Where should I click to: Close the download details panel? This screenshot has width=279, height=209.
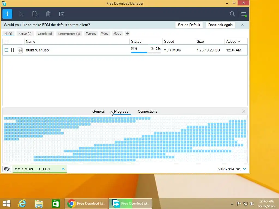point(244,111)
